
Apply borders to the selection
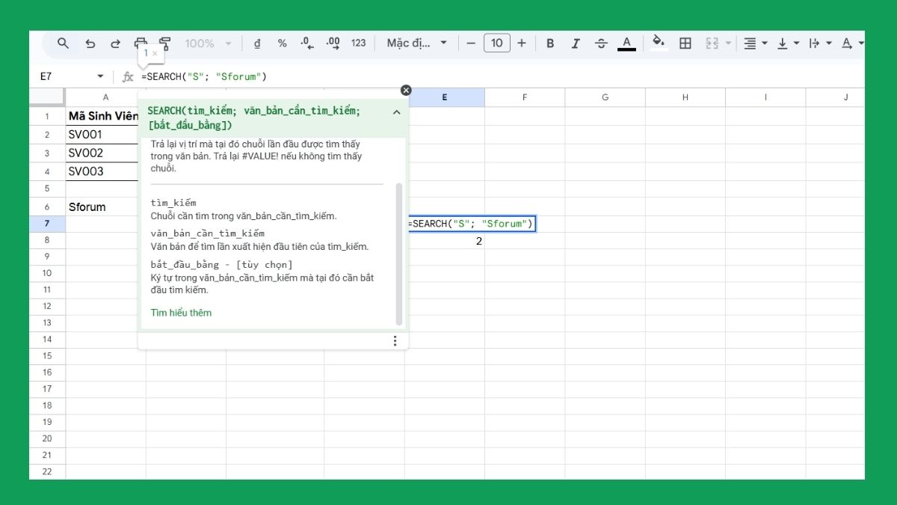click(x=685, y=43)
